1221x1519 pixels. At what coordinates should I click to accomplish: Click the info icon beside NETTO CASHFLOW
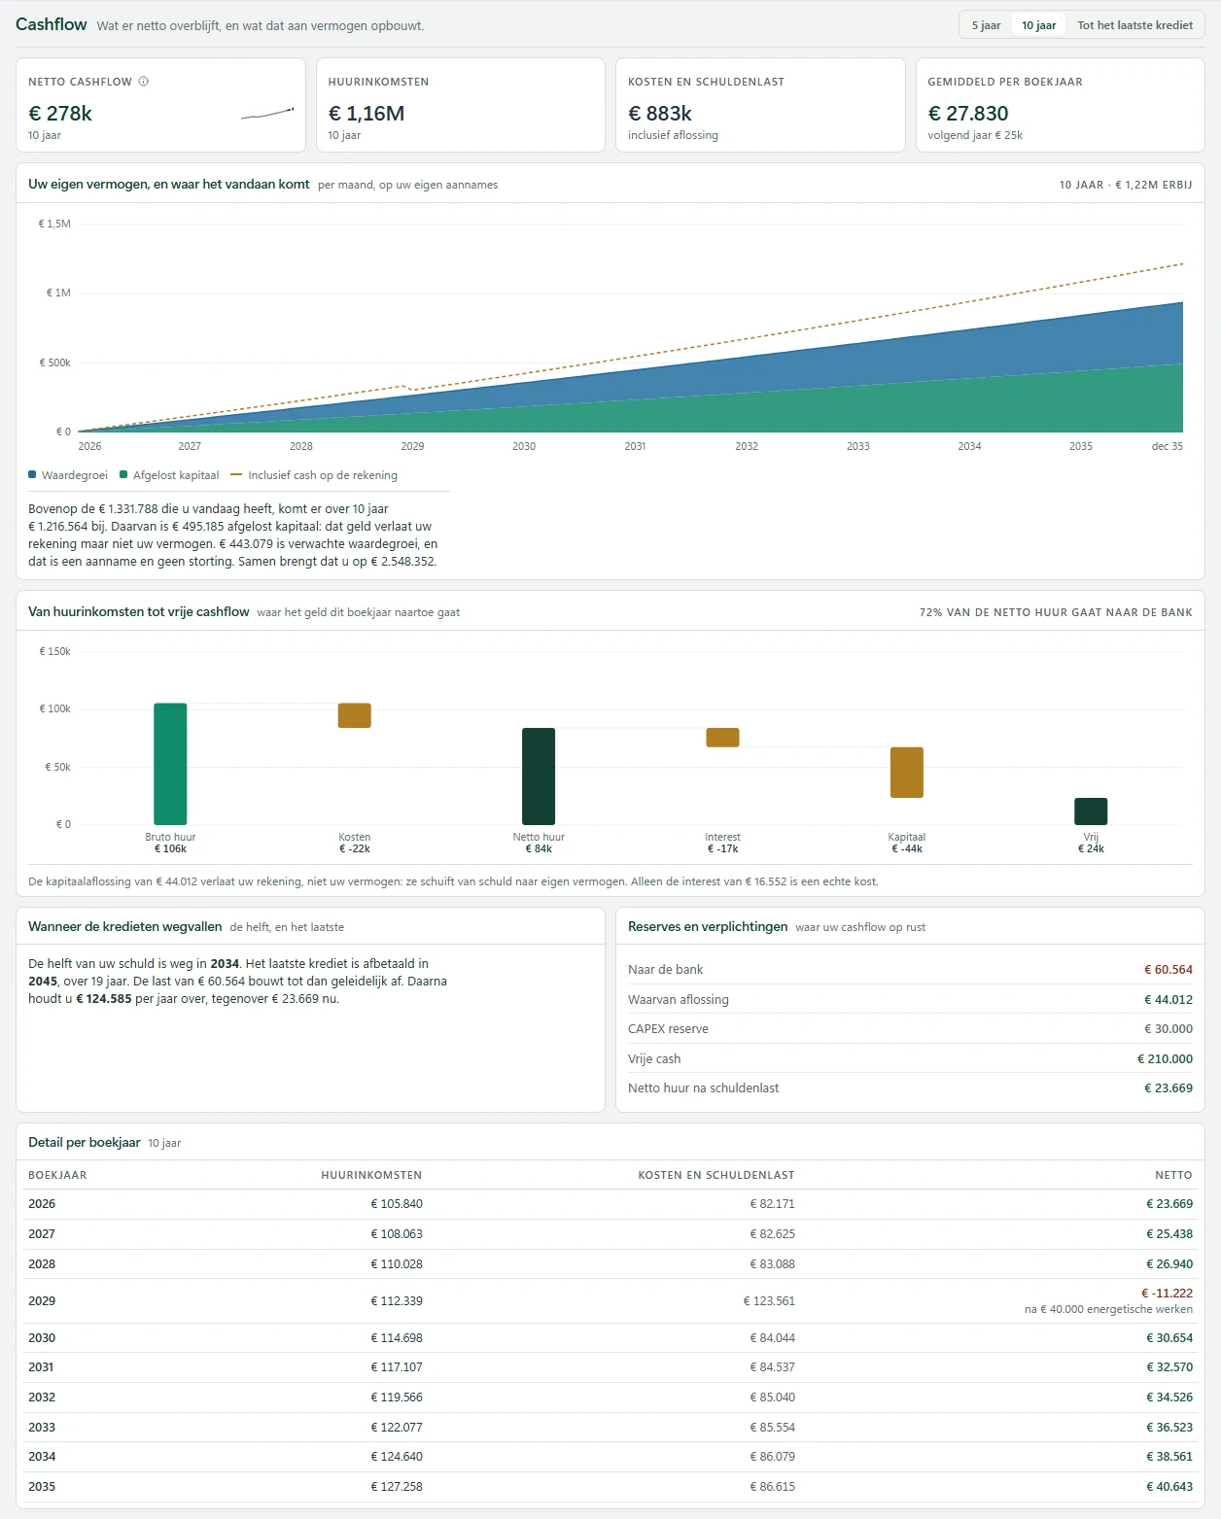[x=144, y=82]
